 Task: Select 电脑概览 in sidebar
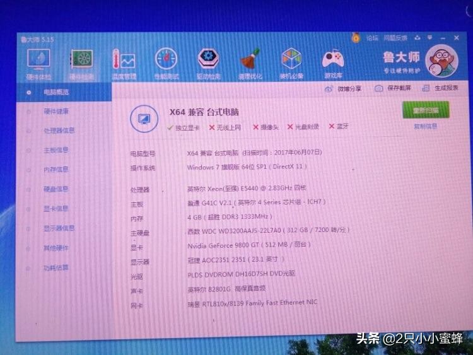tap(64, 92)
